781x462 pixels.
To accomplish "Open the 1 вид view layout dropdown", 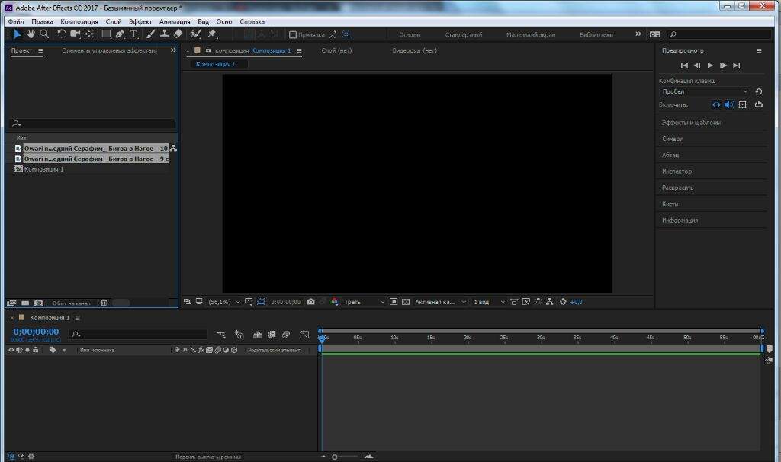I will click(x=489, y=302).
